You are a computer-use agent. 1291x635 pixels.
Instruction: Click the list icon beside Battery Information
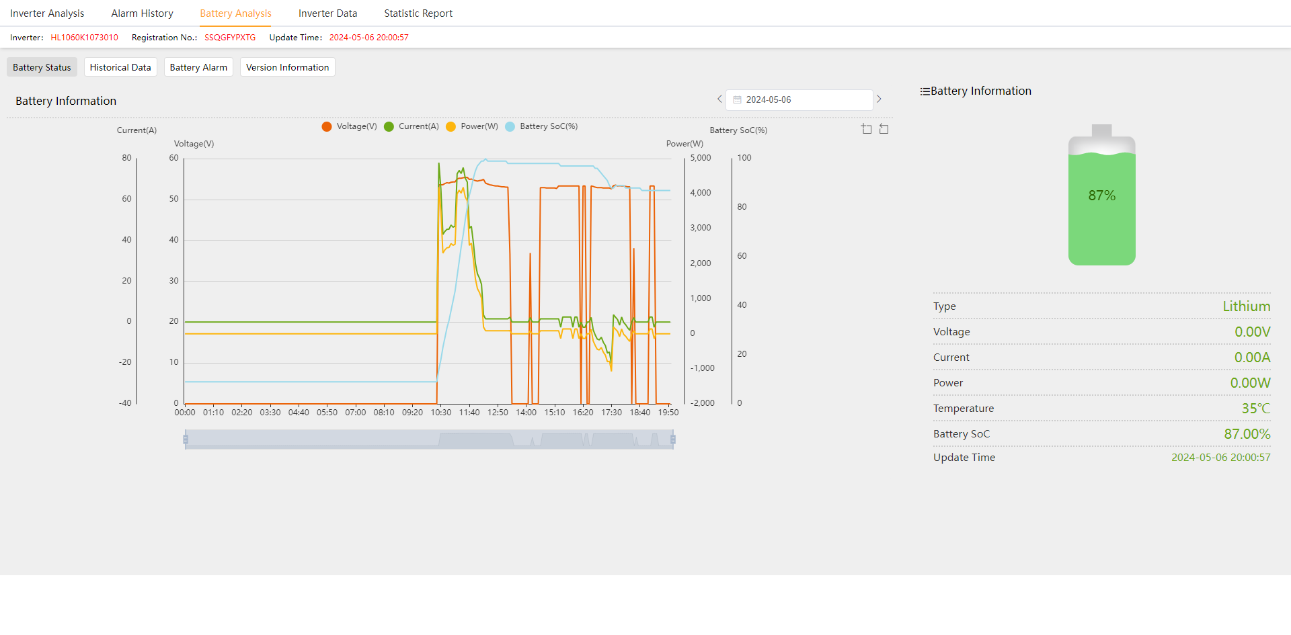click(925, 91)
